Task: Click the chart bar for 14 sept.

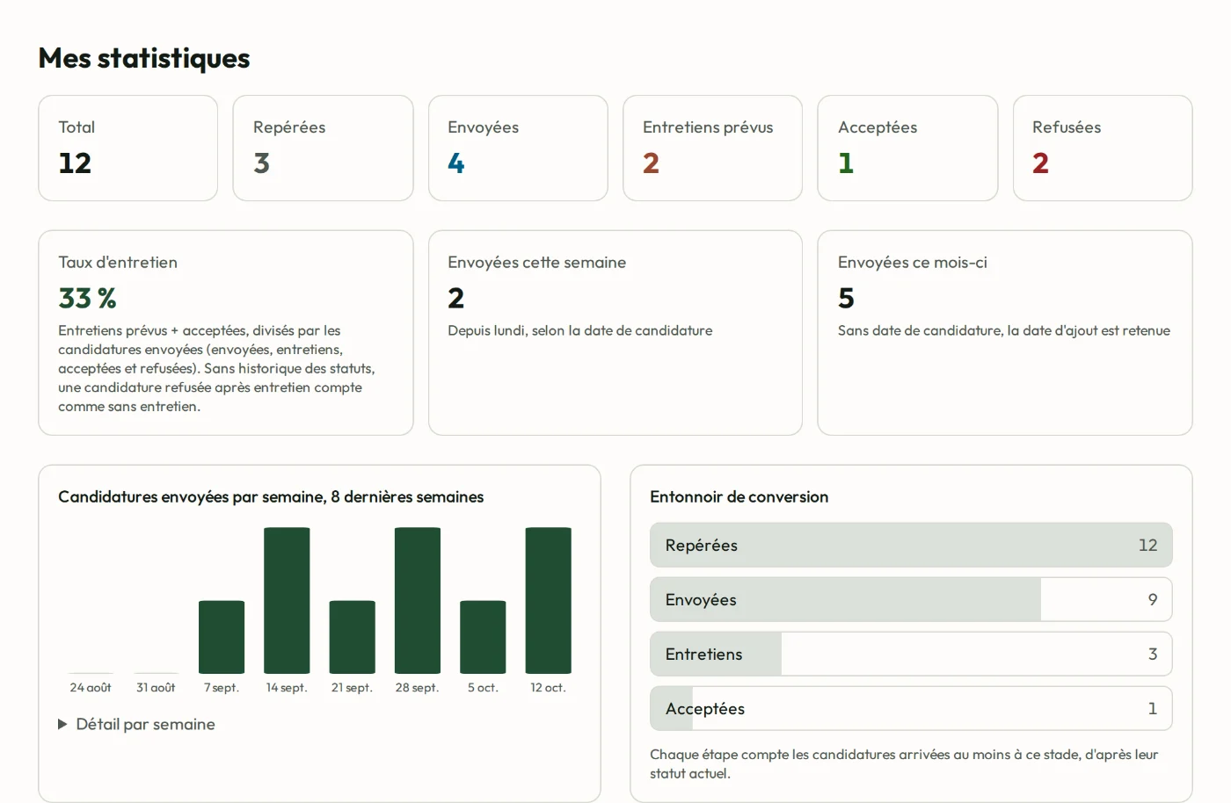Action: coord(287,600)
